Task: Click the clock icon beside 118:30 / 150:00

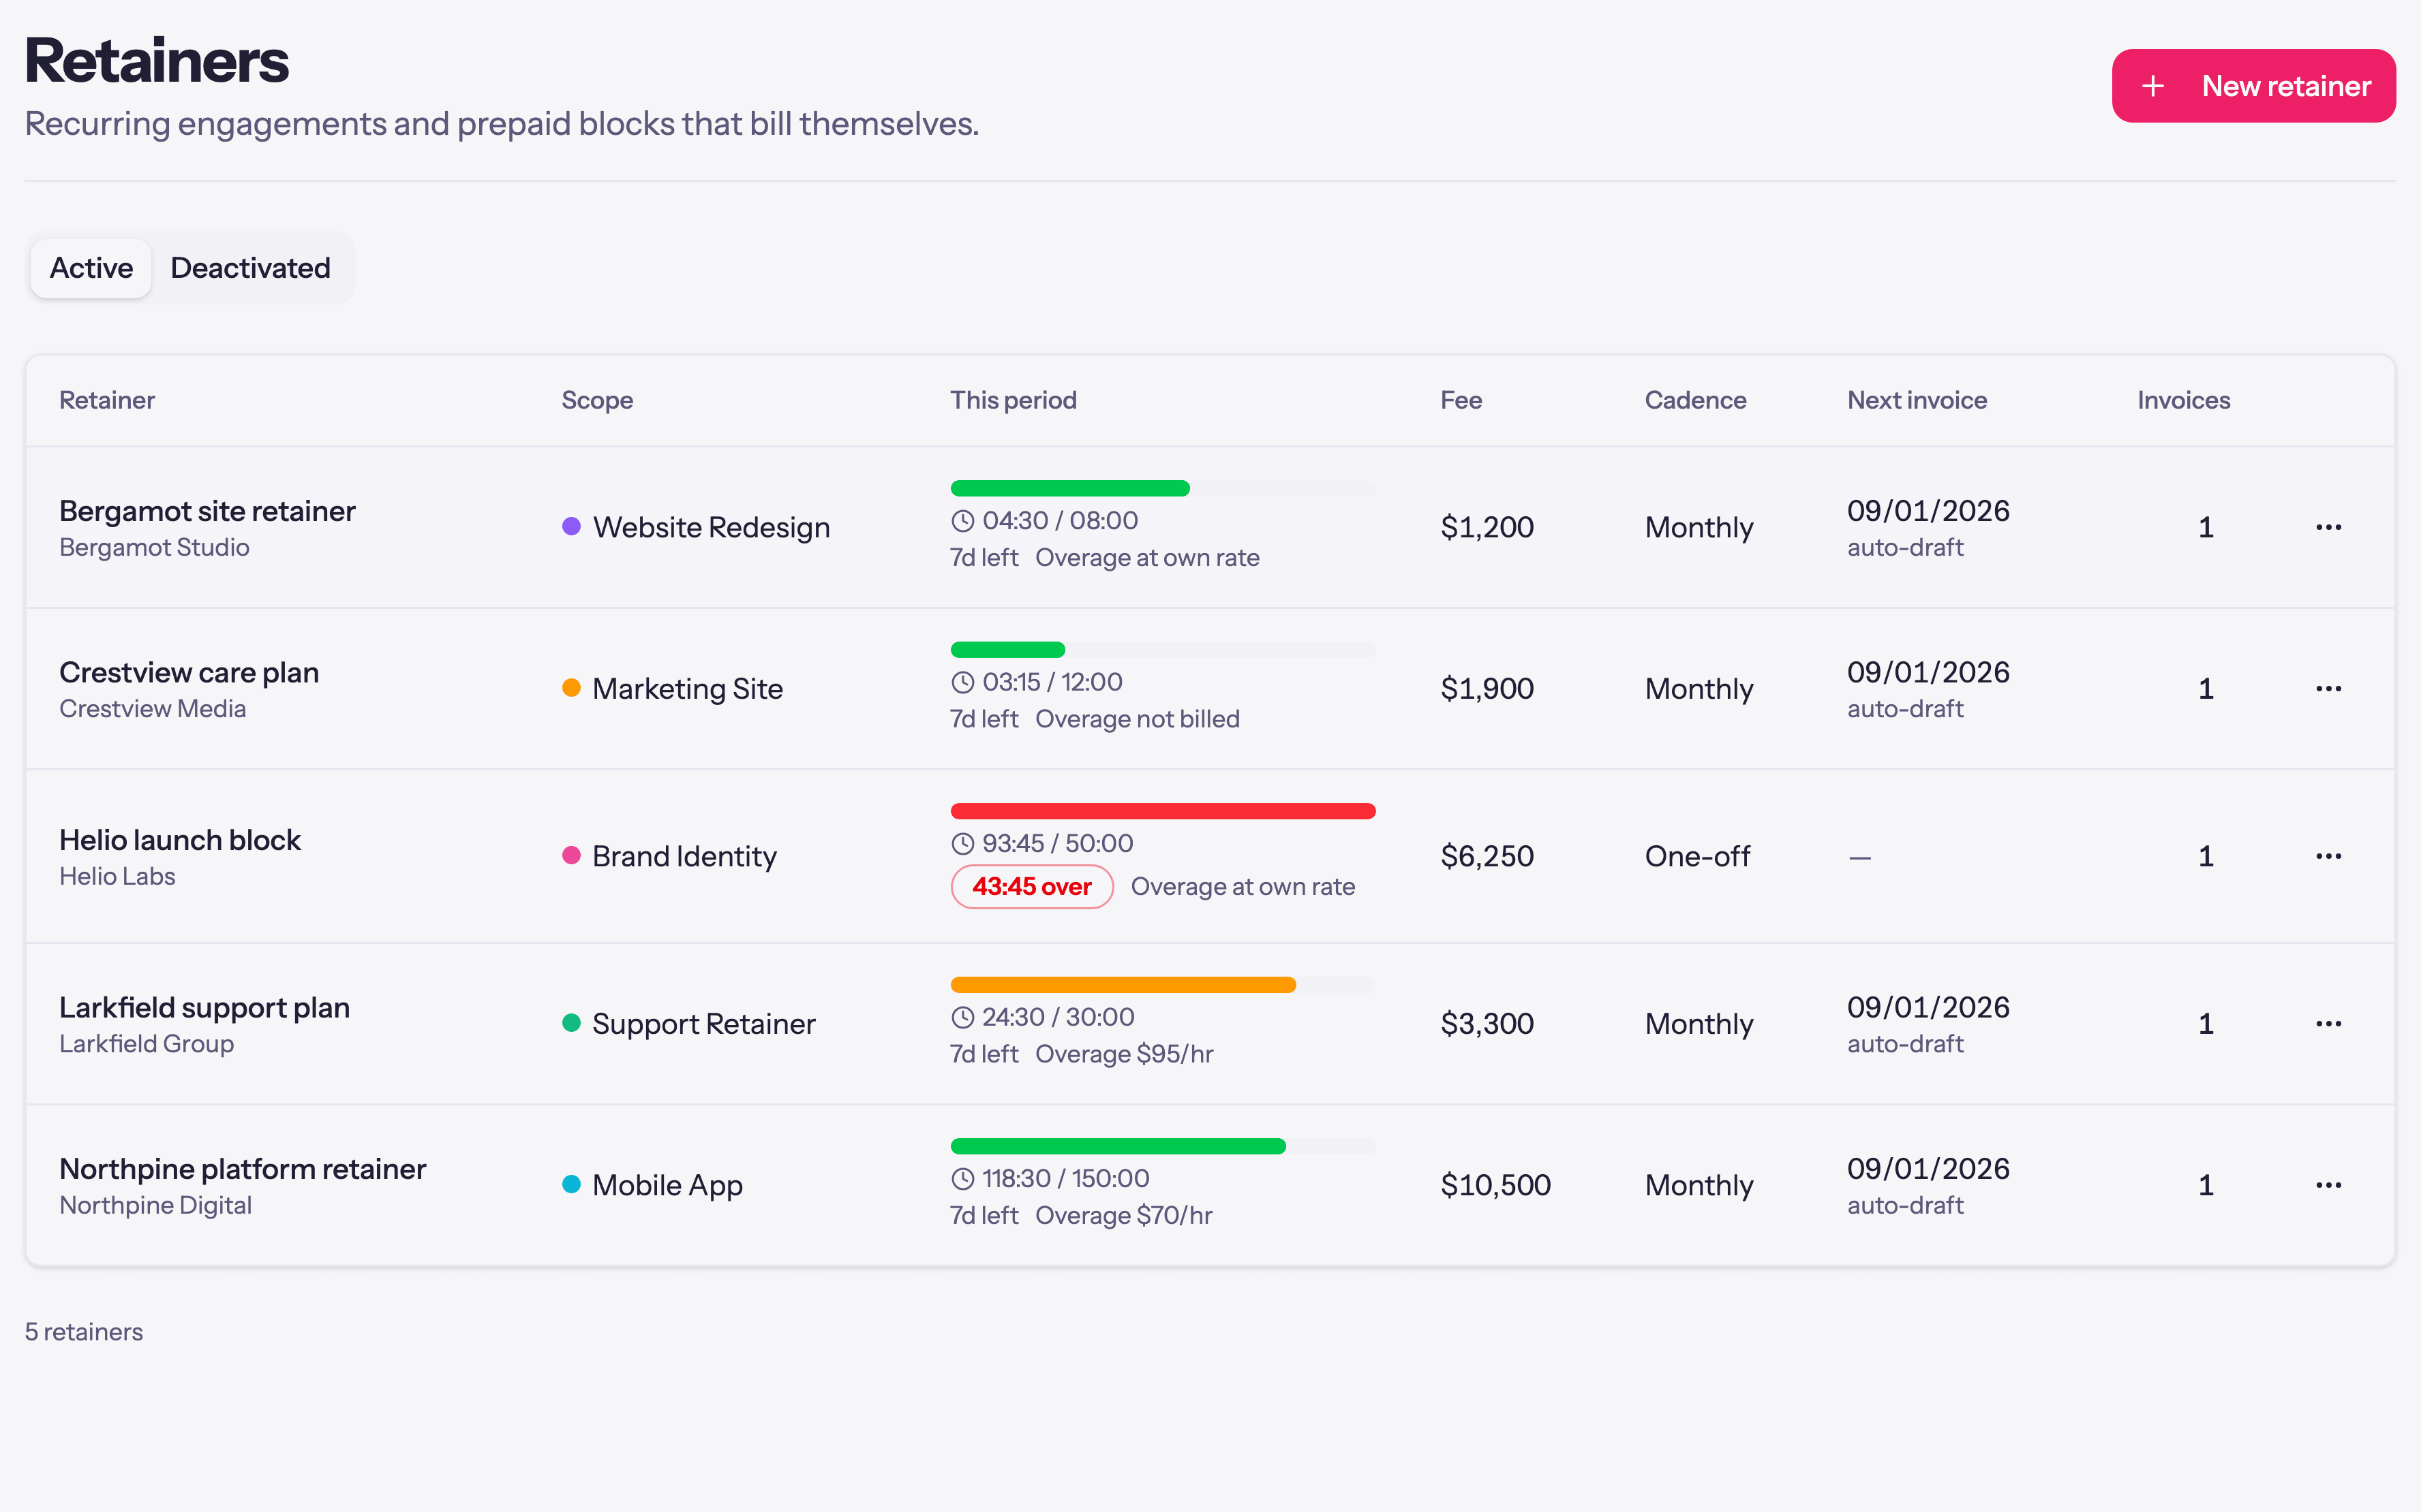Action: (x=962, y=1179)
